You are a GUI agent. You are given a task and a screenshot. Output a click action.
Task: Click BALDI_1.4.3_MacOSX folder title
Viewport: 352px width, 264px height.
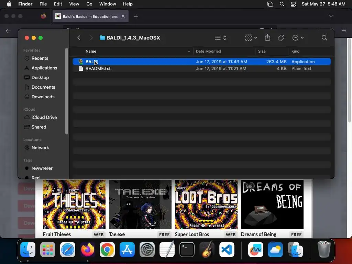click(x=133, y=38)
